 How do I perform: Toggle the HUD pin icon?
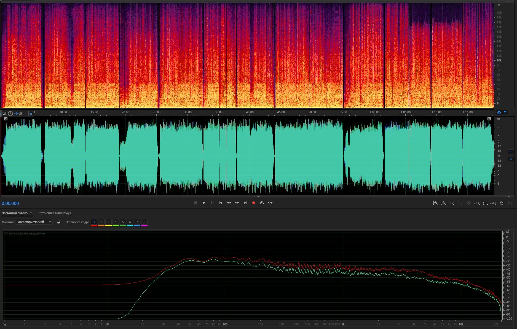(31, 114)
